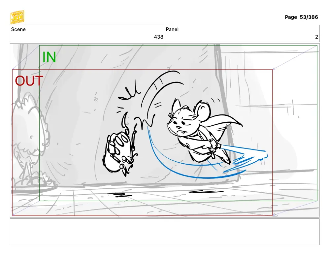Click the Scene label
330x255 pixels.
tap(18, 29)
